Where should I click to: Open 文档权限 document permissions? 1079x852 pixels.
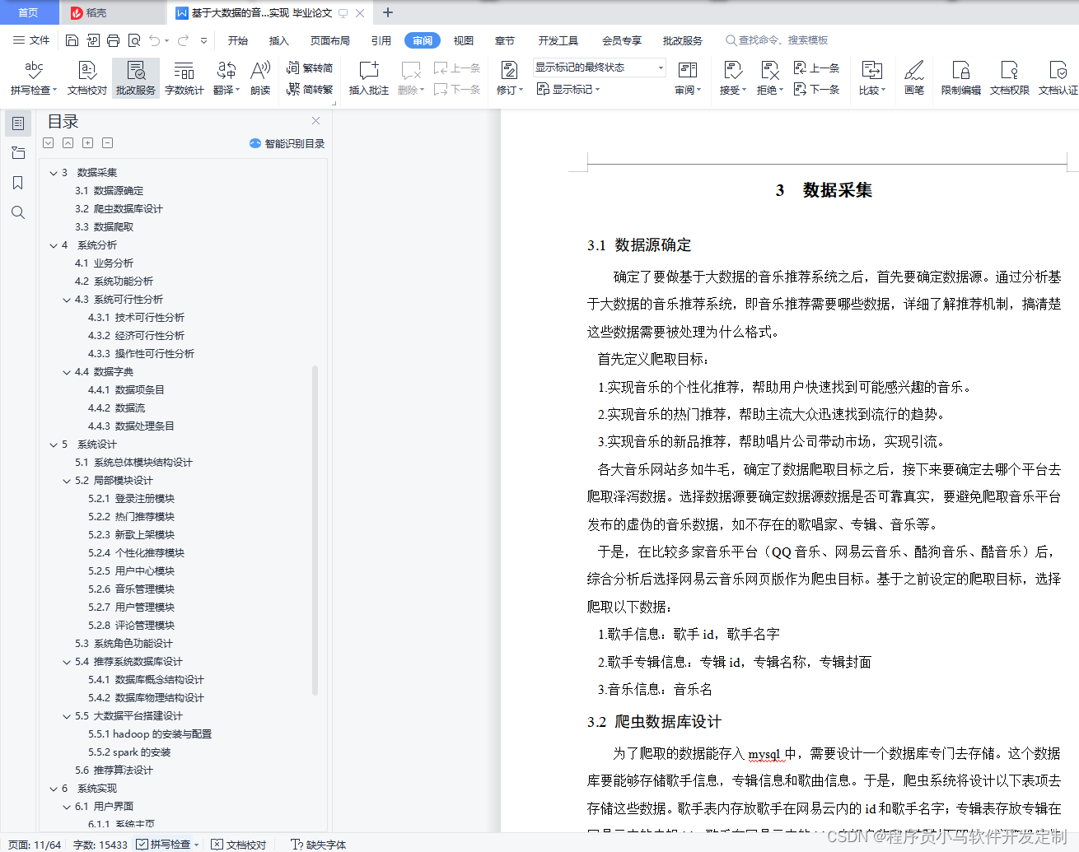[1010, 78]
